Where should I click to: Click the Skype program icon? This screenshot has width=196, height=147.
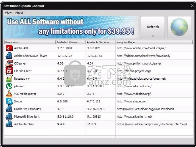pyautogui.click(x=9, y=101)
